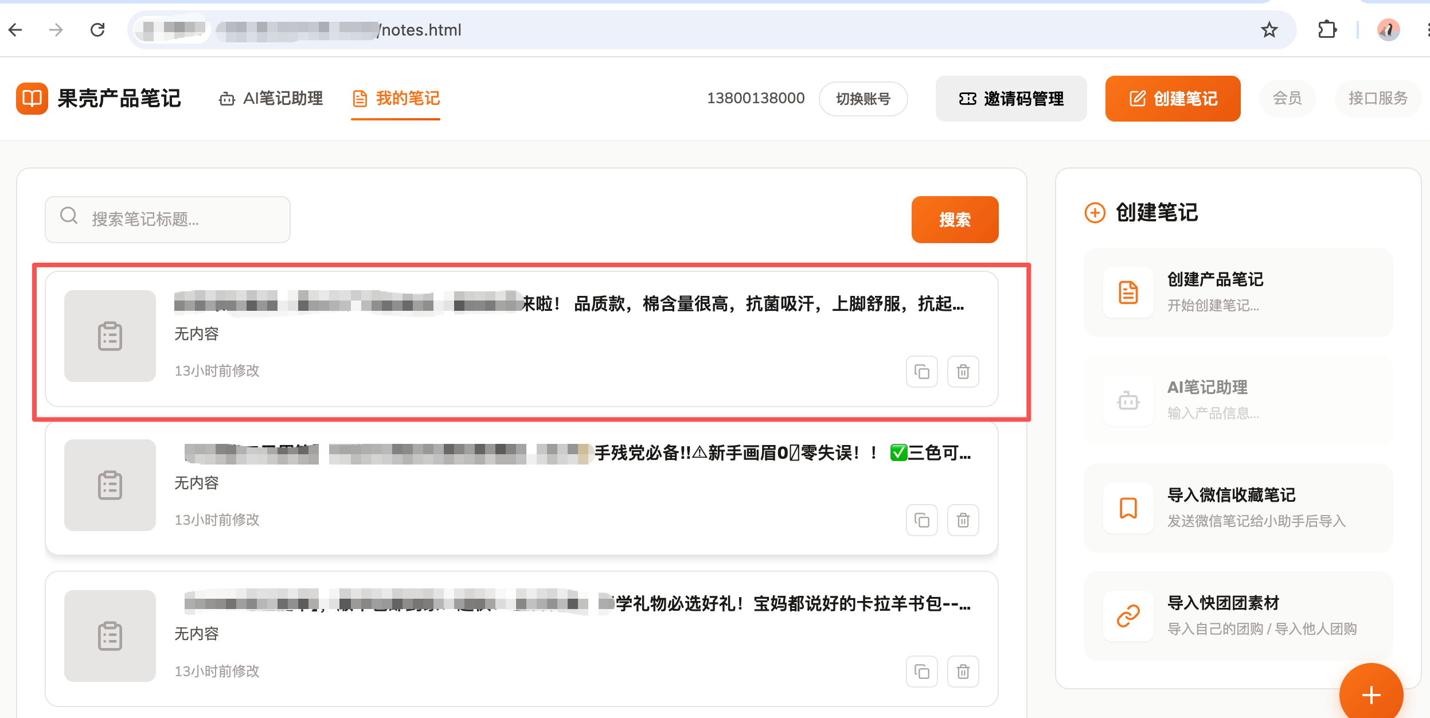Click the 导入微信收藏笔记 bookmark icon
The width and height of the screenshot is (1430, 718).
[x=1128, y=508]
